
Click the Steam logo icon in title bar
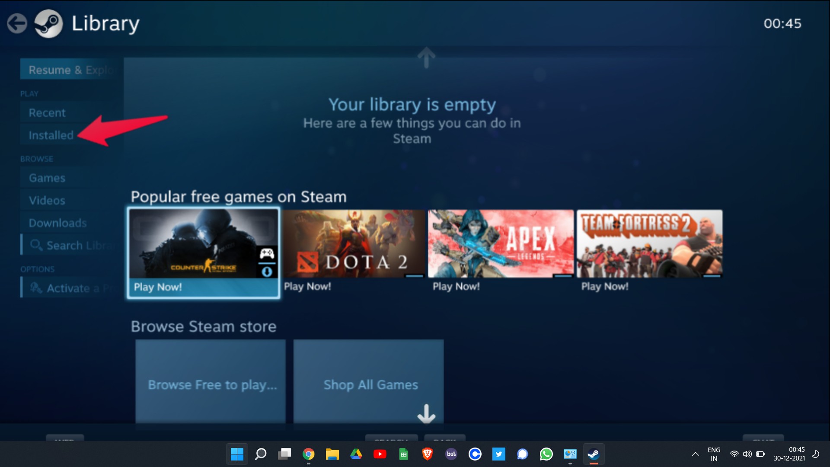click(48, 23)
